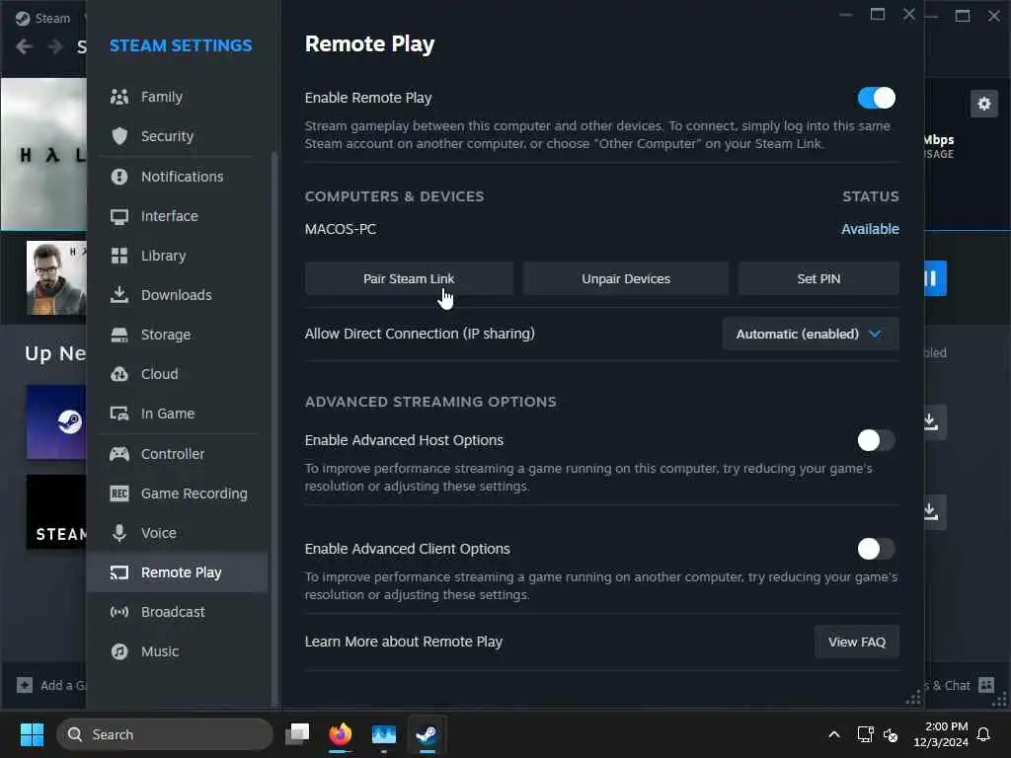Viewport: 1011px width, 758px height.
Task: Select the Interface monitor icon
Action: [x=119, y=216]
